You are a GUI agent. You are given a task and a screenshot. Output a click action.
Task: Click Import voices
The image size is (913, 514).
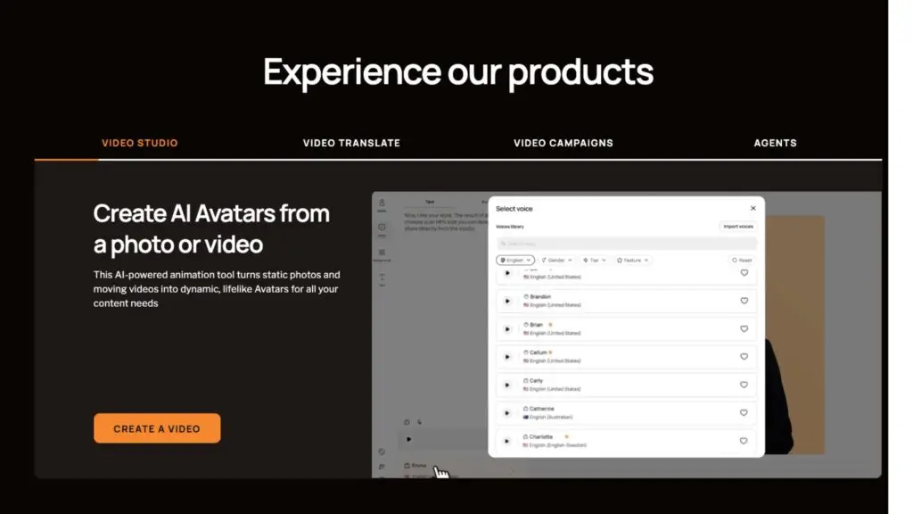pos(737,226)
